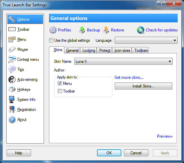Click the Install Skins button
Image resolution: width=184 pixels, height=163 pixels.
(x=143, y=86)
